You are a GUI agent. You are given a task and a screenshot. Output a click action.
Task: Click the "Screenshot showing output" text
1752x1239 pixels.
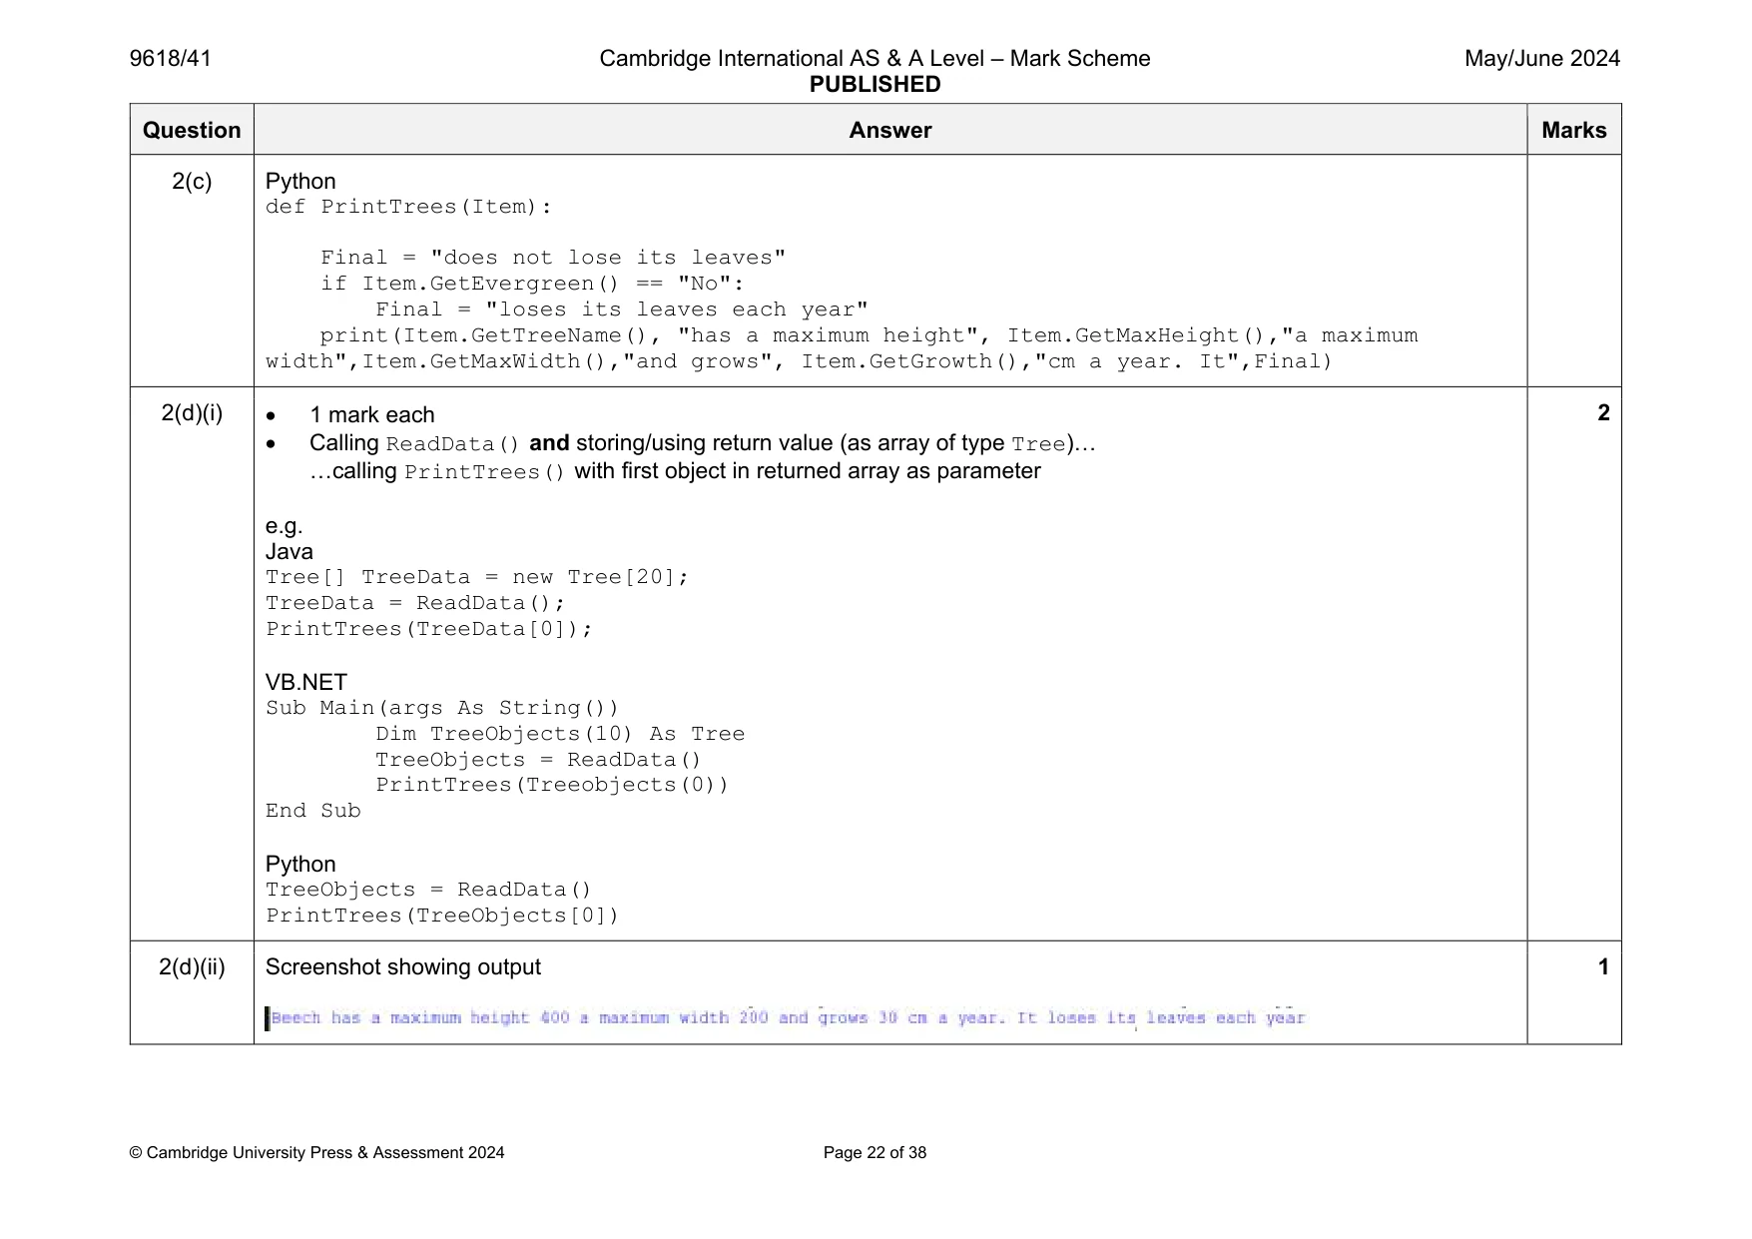(x=403, y=967)
